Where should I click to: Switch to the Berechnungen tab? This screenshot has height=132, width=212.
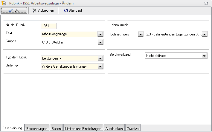click(37, 129)
